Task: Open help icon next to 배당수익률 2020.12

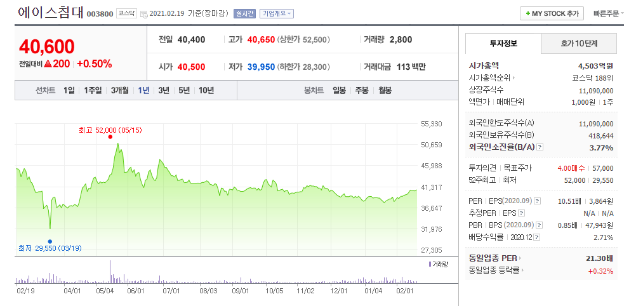Action: coord(537,237)
